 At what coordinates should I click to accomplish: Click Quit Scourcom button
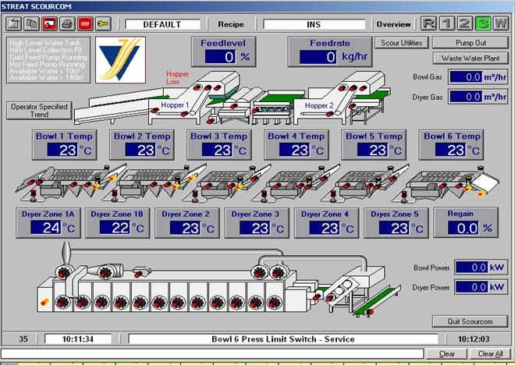coord(470,321)
